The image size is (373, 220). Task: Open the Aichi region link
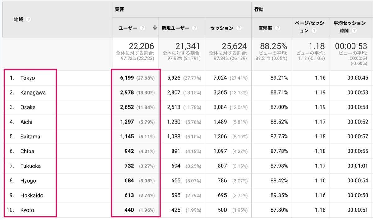pos(26,122)
